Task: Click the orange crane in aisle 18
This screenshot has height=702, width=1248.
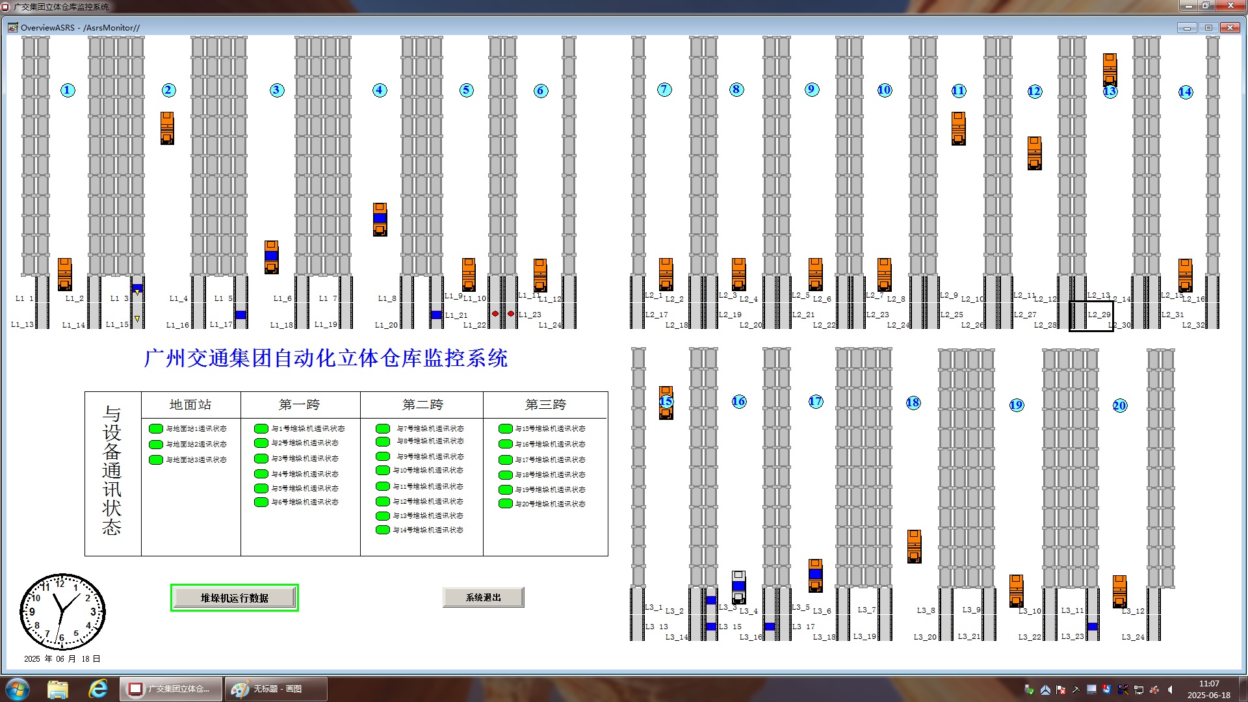Action: tap(914, 546)
